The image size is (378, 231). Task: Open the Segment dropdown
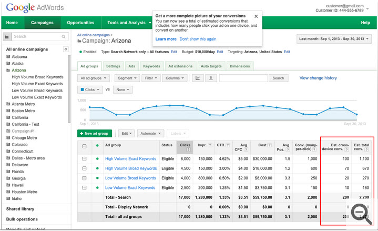pos(127,78)
